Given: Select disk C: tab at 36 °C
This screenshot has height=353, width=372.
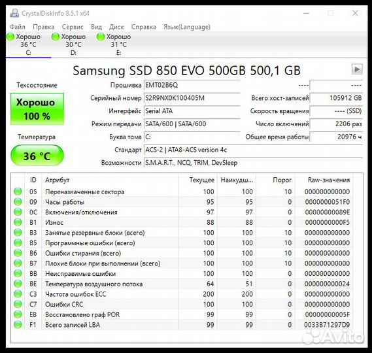Looking at the screenshot, I should point(28,44).
